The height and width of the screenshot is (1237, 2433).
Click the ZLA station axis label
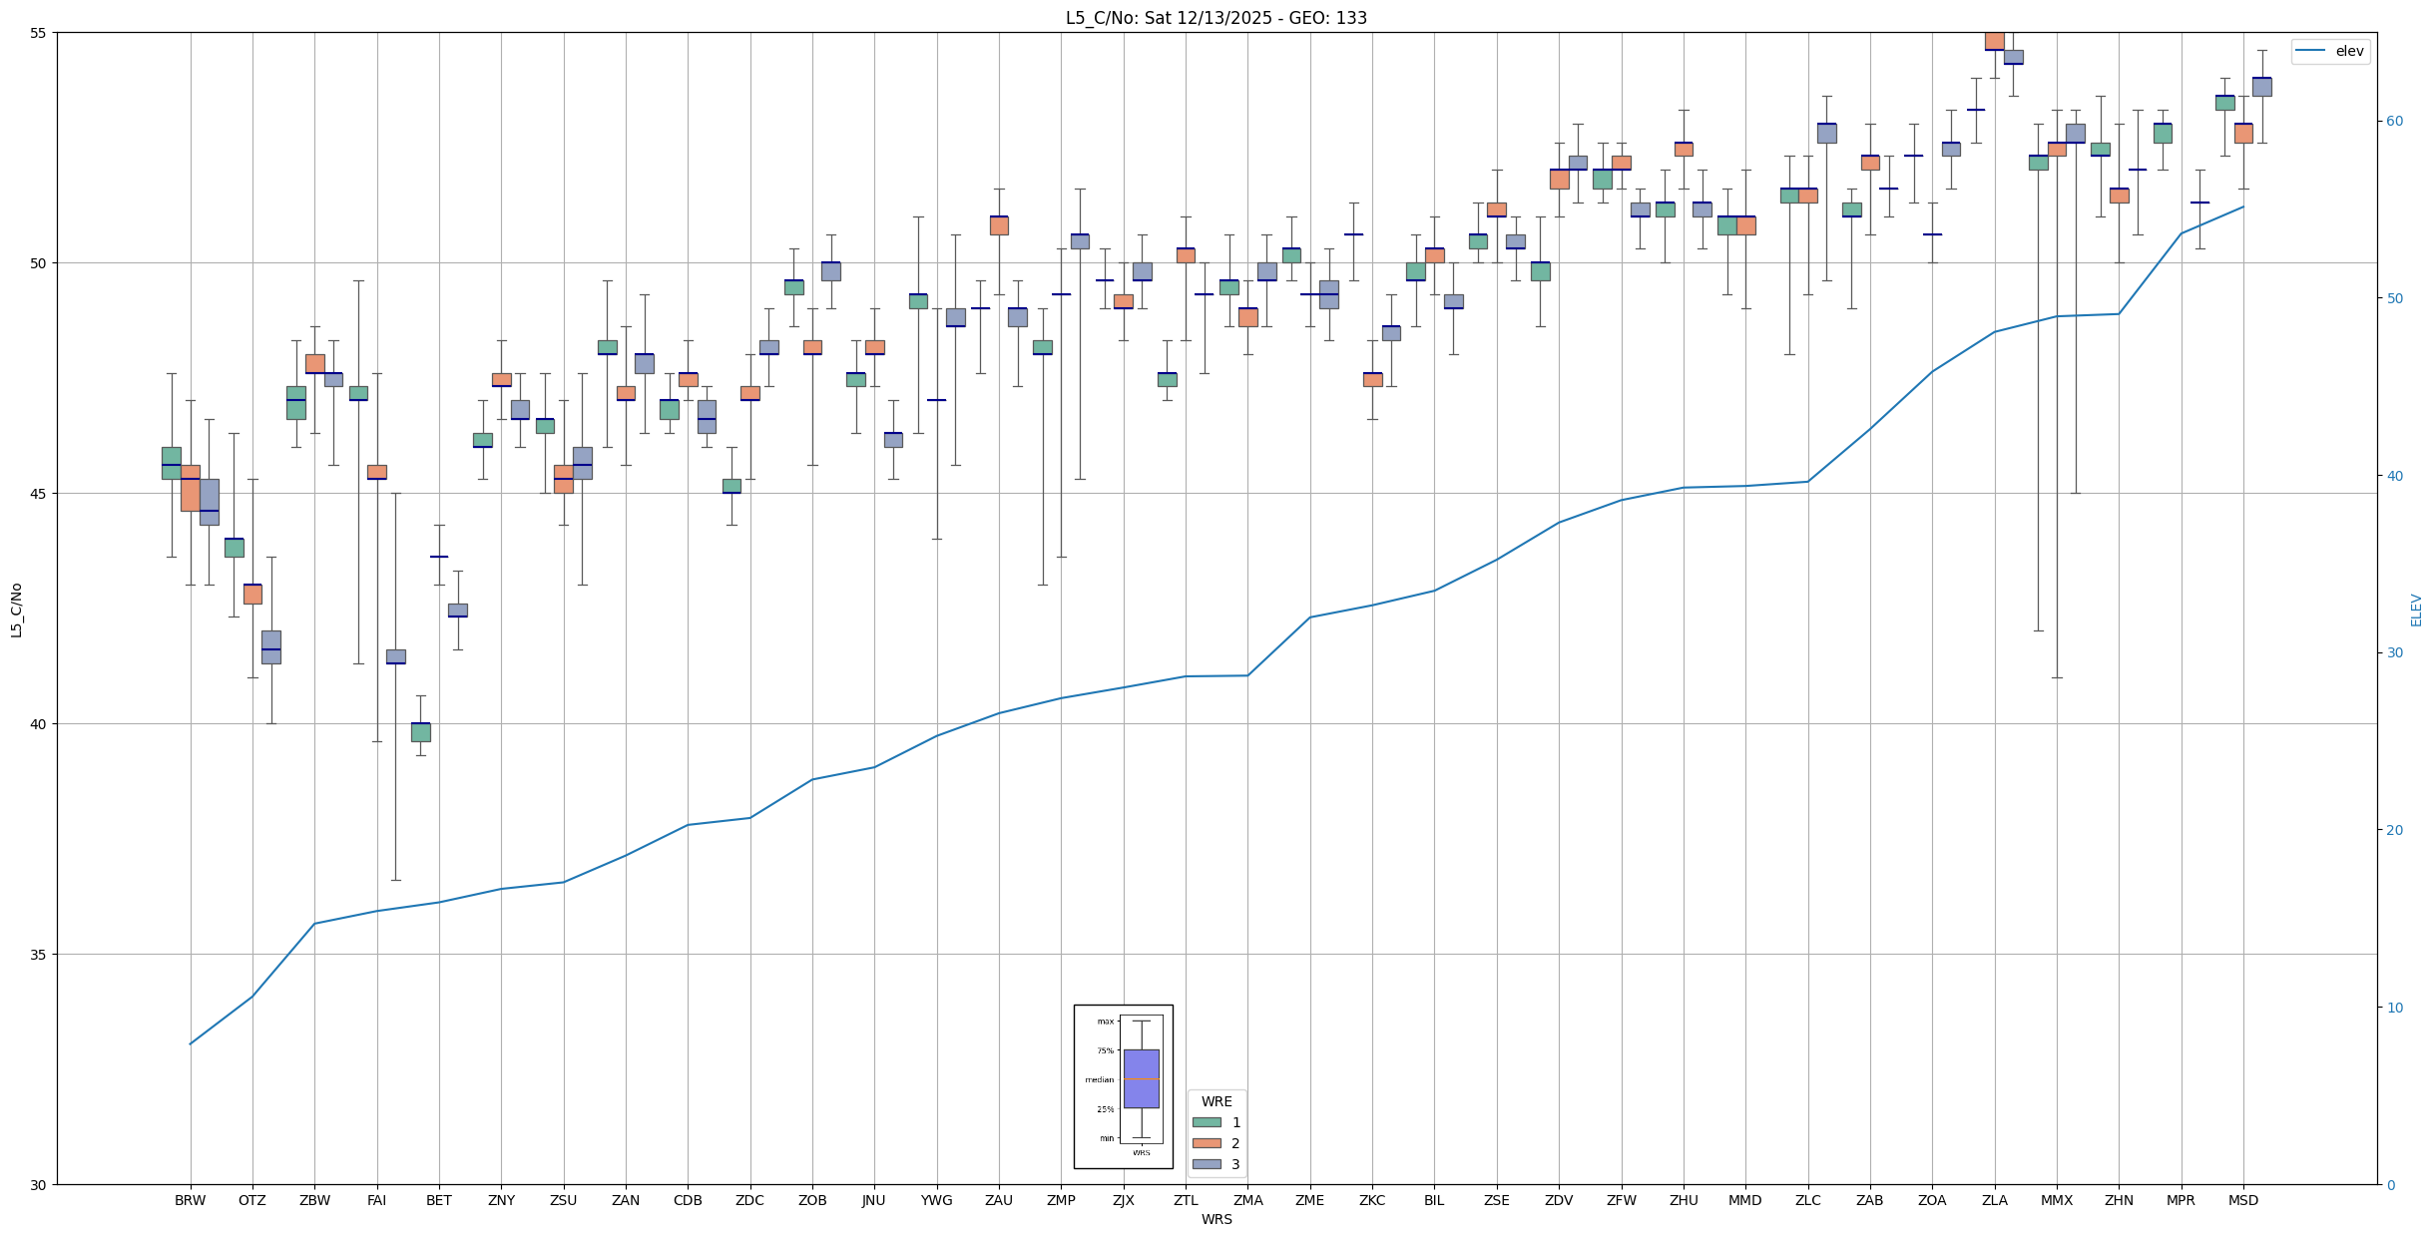(x=1994, y=1200)
